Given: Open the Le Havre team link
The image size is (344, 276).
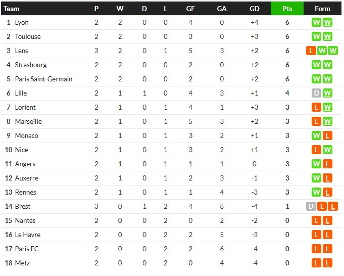Looking at the screenshot, I should click(x=28, y=235).
